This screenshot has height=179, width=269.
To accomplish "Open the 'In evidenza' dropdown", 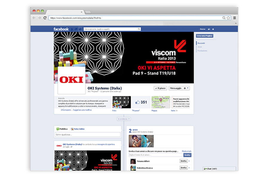I will [x=124, y=119].
